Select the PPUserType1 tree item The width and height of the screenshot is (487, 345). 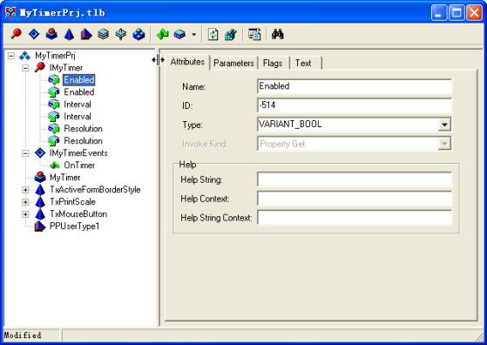click(x=75, y=226)
